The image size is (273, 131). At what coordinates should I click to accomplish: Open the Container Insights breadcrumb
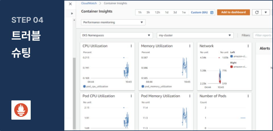tap(115, 3)
